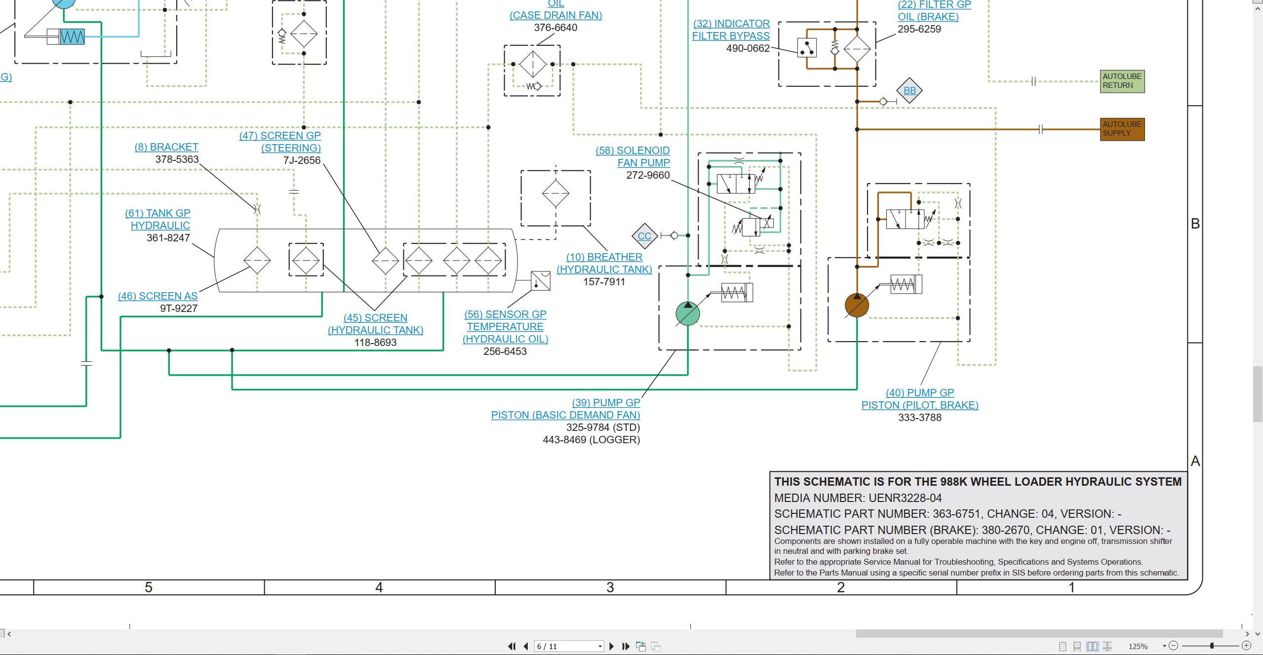Viewport: 1263px width, 655px height.
Task: Switch to single page view
Action: tap(1063, 646)
